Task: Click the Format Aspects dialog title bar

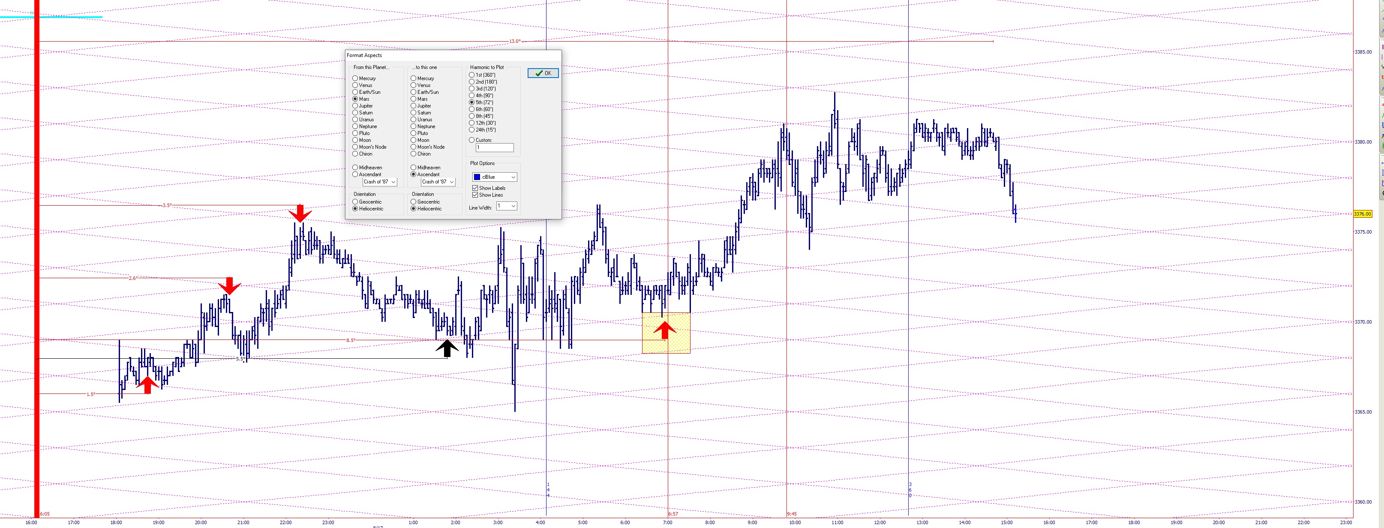Action: pos(453,55)
